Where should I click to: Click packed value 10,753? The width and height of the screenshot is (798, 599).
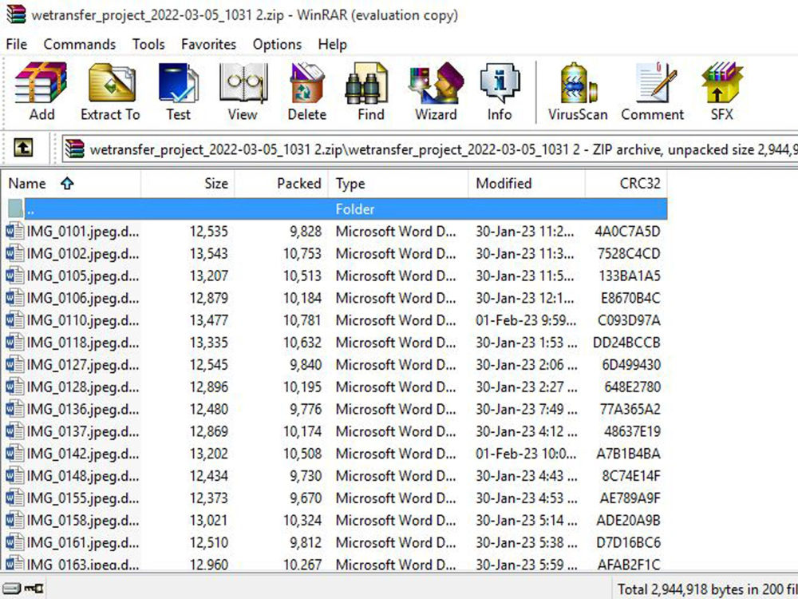point(302,254)
